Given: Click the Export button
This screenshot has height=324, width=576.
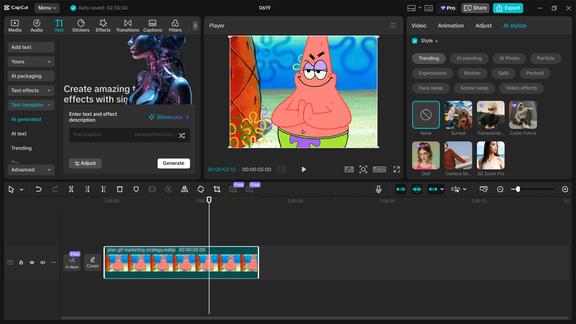Looking at the screenshot, I should [508, 8].
